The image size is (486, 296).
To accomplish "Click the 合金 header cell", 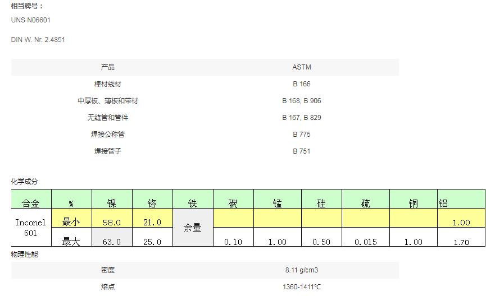I will point(31,199).
